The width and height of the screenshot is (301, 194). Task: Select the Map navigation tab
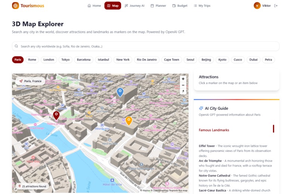(113, 6)
